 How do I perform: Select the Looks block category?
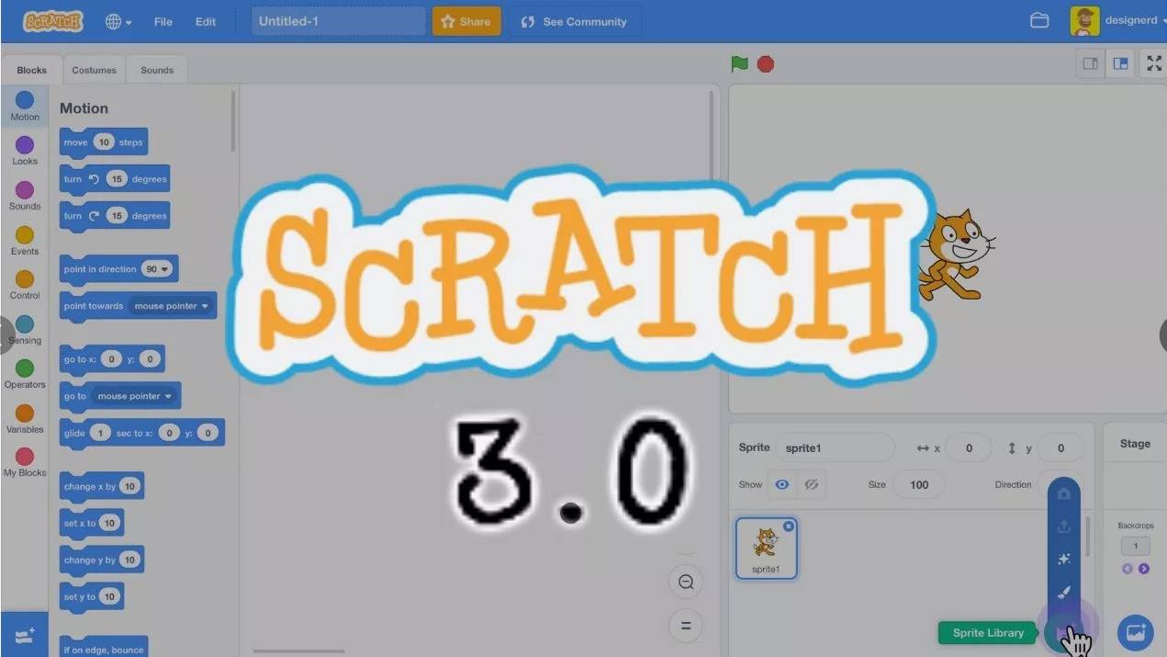[x=25, y=151]
